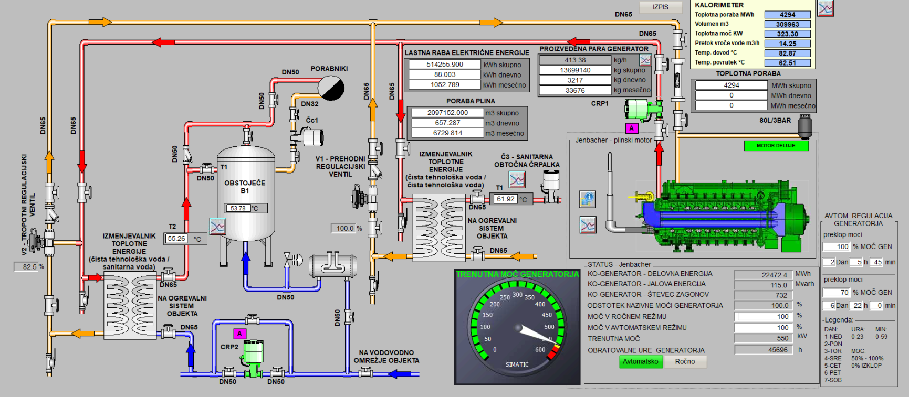
Task: Toggle the magenta A mode indicator at CRP1
Action: tap(632, 128)
